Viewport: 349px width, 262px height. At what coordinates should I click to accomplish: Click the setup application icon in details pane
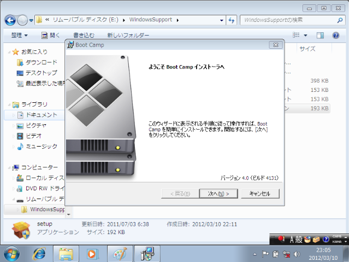pyautogui.click(x=21, y=230)
